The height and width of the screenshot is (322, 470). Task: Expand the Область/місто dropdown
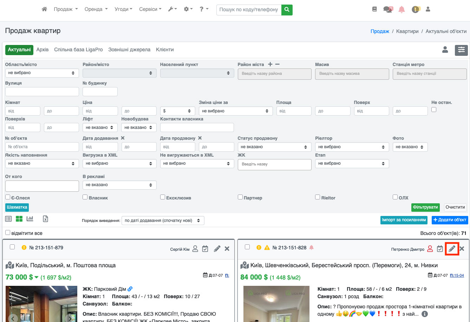(42, 73)
